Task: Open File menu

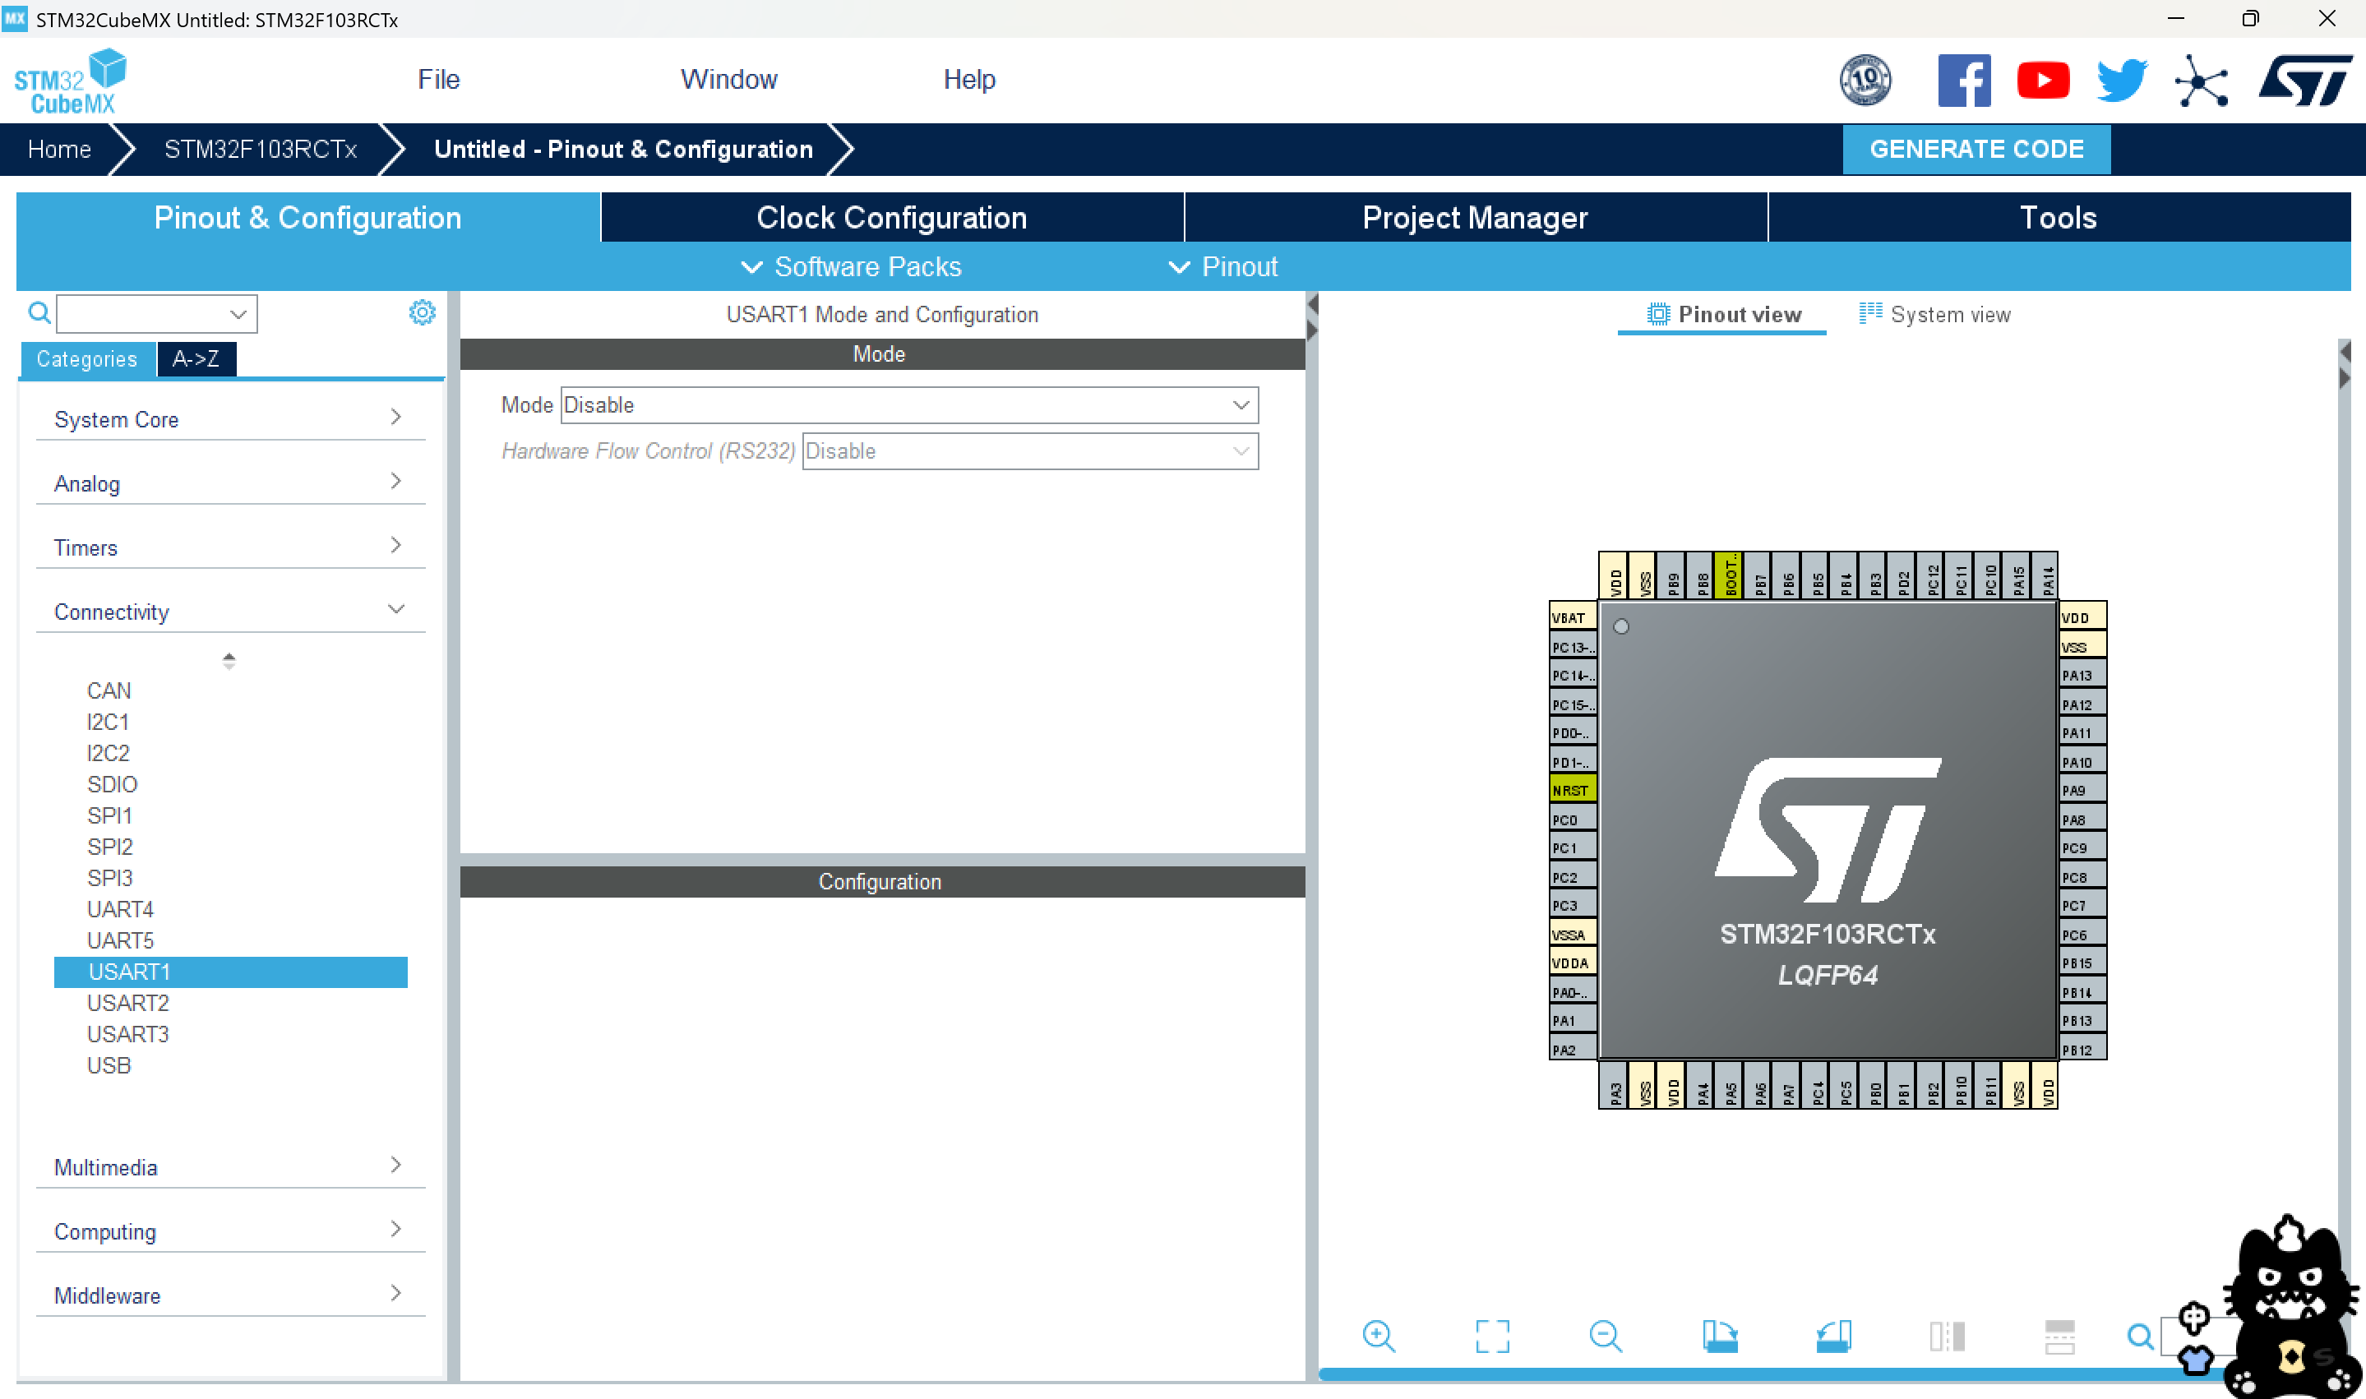Action: (438, 79)
